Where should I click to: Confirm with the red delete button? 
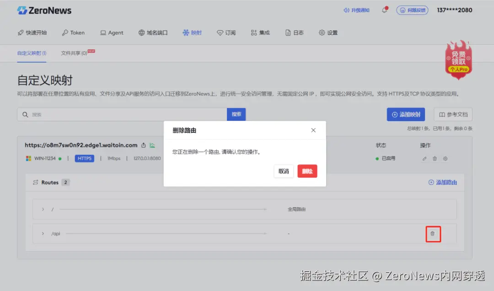(x=307, y=171)
